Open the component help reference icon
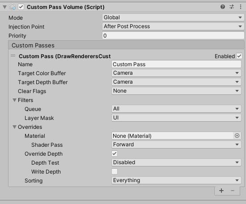246x204 pixels. pos(223,7)
